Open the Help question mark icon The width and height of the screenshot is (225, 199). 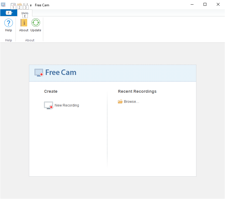tap(9, 23)
